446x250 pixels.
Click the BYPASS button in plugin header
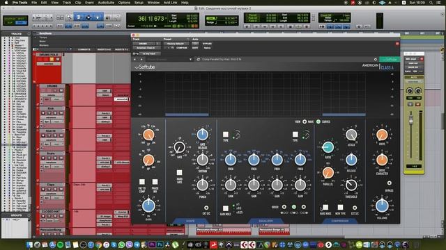click(207, 44)
